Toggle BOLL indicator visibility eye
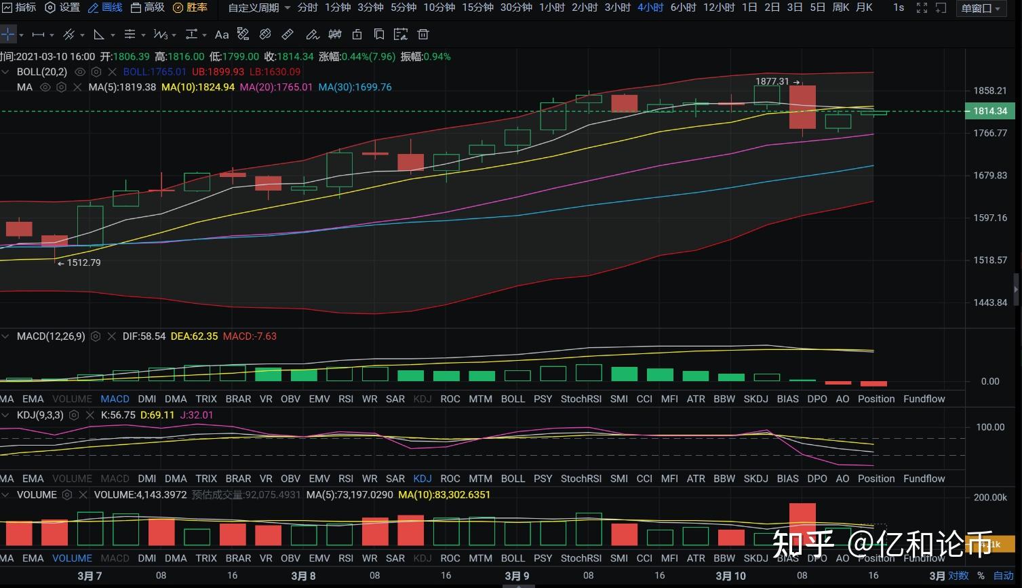This screenshot has width=1022, height=588. click(80, 72)
